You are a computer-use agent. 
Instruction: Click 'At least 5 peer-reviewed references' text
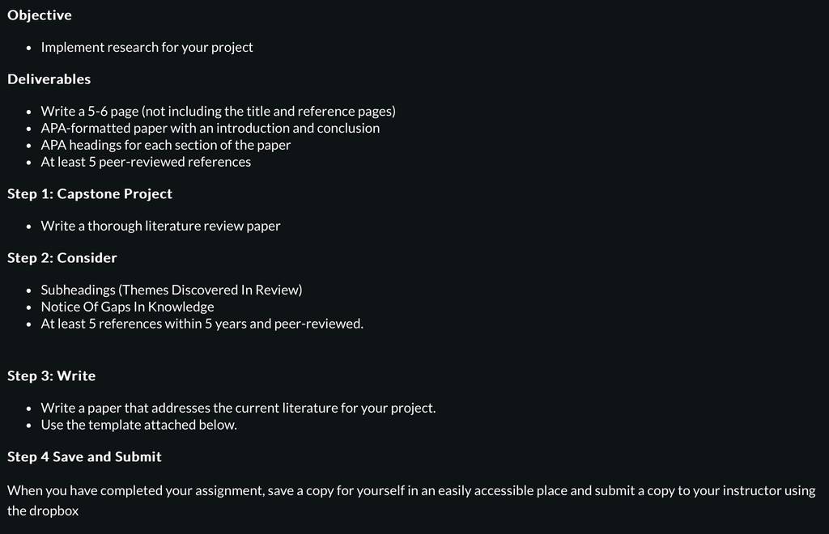coord(146,162)
